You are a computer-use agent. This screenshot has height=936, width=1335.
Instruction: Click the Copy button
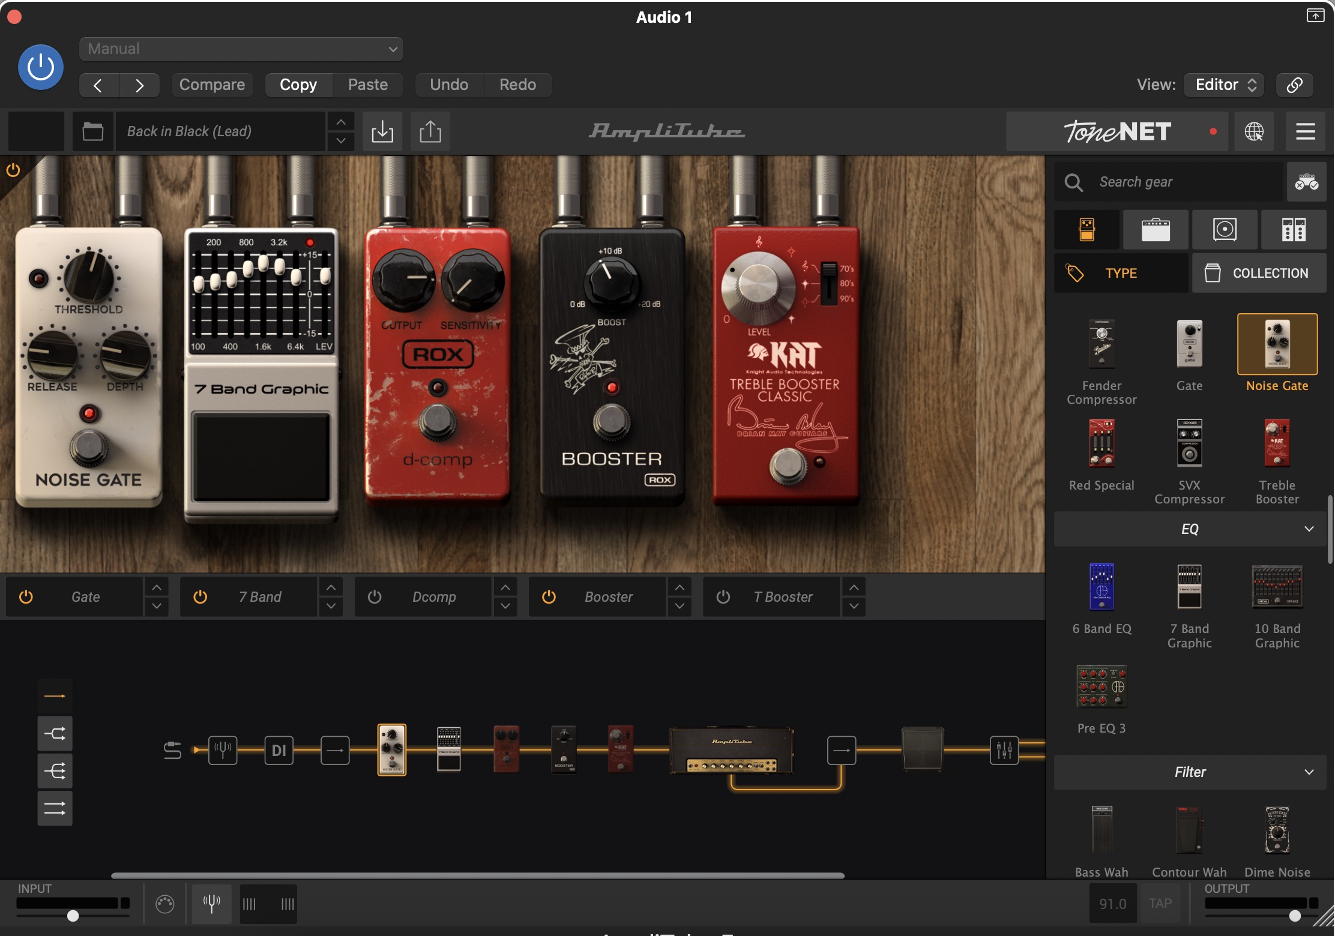(298, 85)
